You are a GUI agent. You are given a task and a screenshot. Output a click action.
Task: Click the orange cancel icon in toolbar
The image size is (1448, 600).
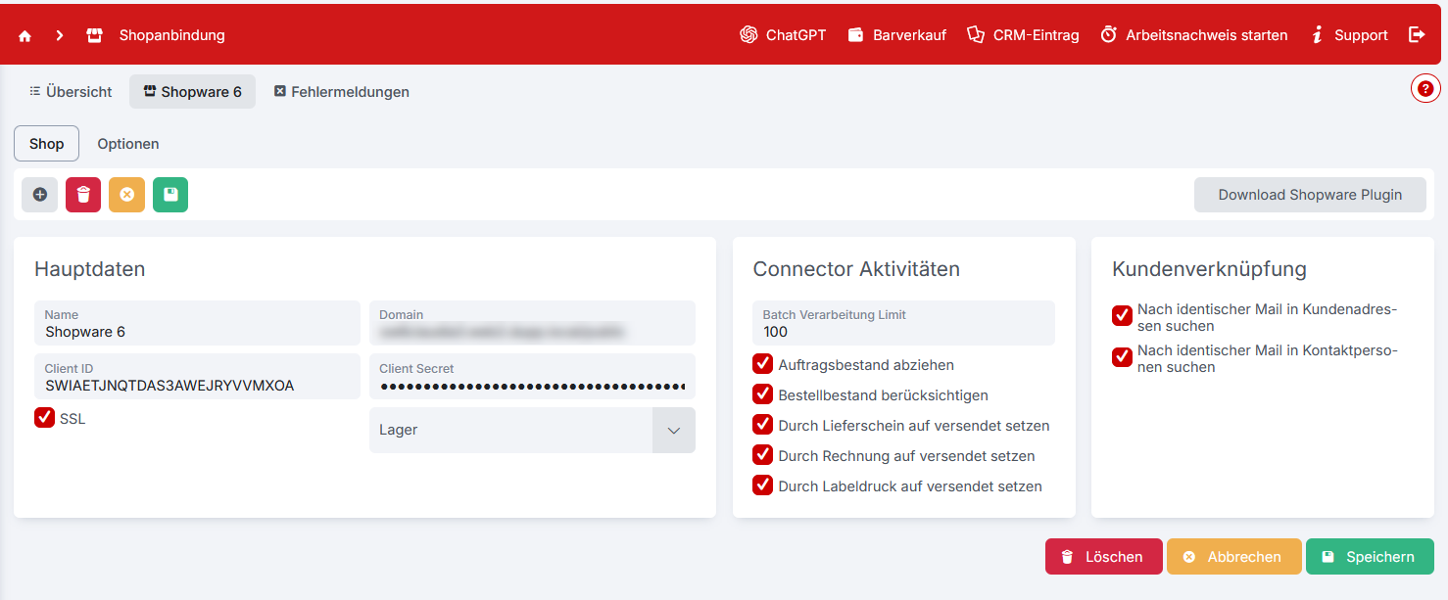click(x=126, y=195)
